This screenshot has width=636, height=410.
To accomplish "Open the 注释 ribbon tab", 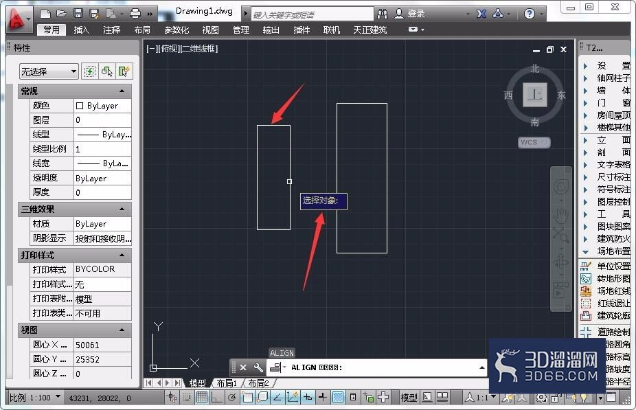I will (x=111, y=30).
